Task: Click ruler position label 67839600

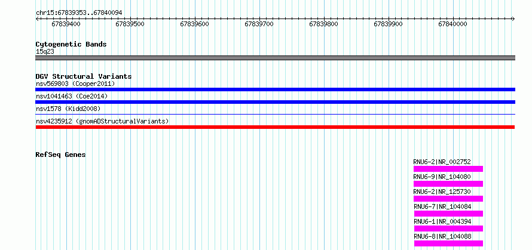Action: (x=194, y=24)
